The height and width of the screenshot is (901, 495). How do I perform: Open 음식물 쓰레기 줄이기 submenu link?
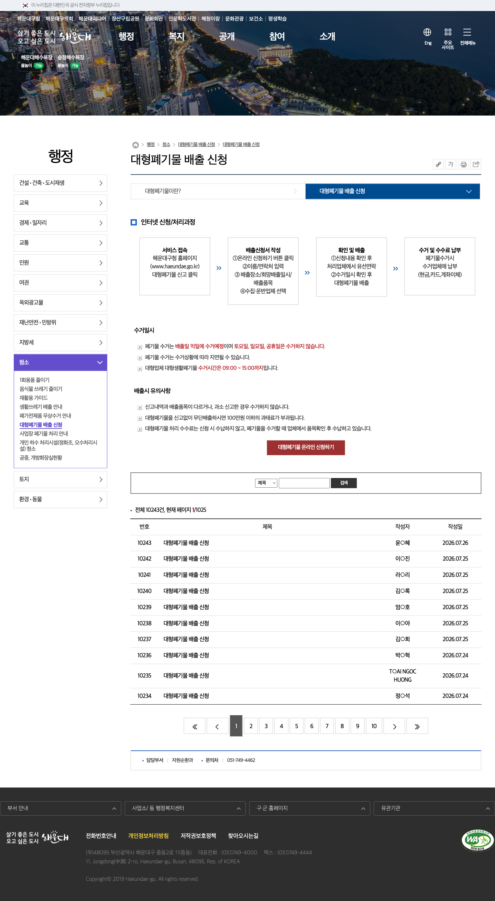pos(41,389)
